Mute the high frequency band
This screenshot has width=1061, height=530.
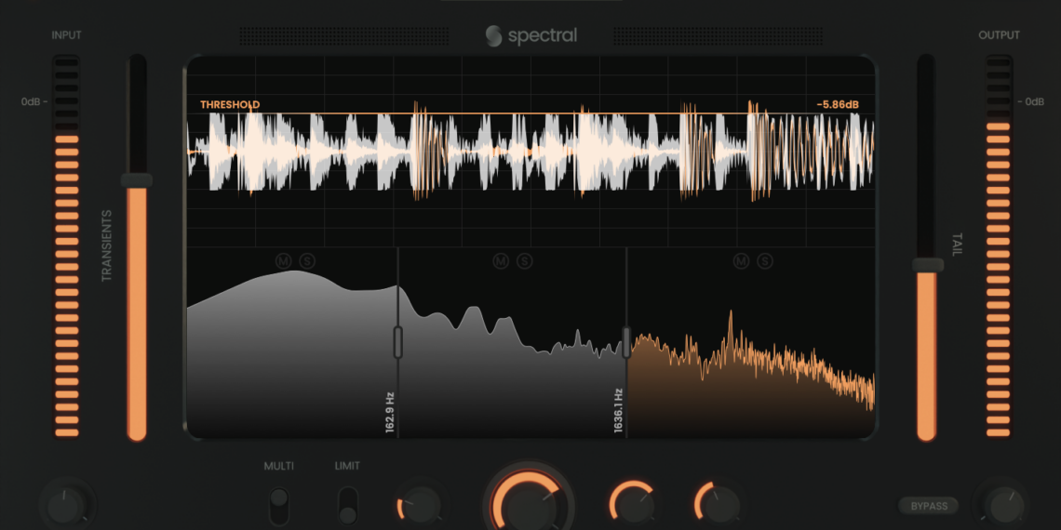tap(741, 261)
